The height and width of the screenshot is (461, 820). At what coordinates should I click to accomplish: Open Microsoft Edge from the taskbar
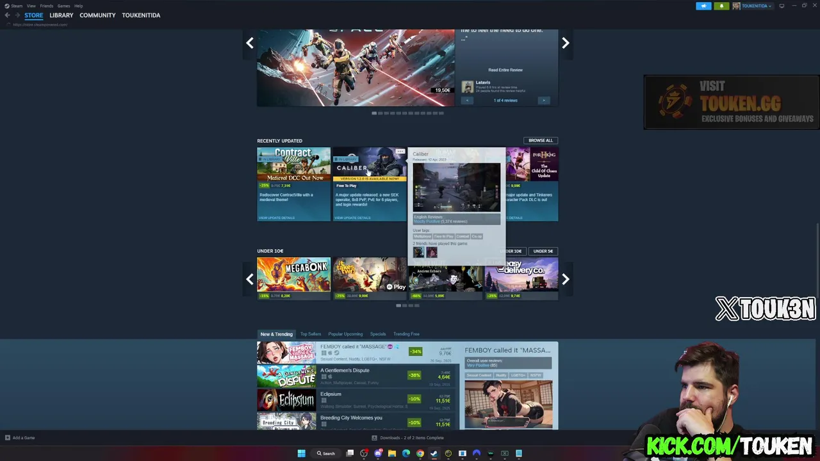click(x=406, y=453)
